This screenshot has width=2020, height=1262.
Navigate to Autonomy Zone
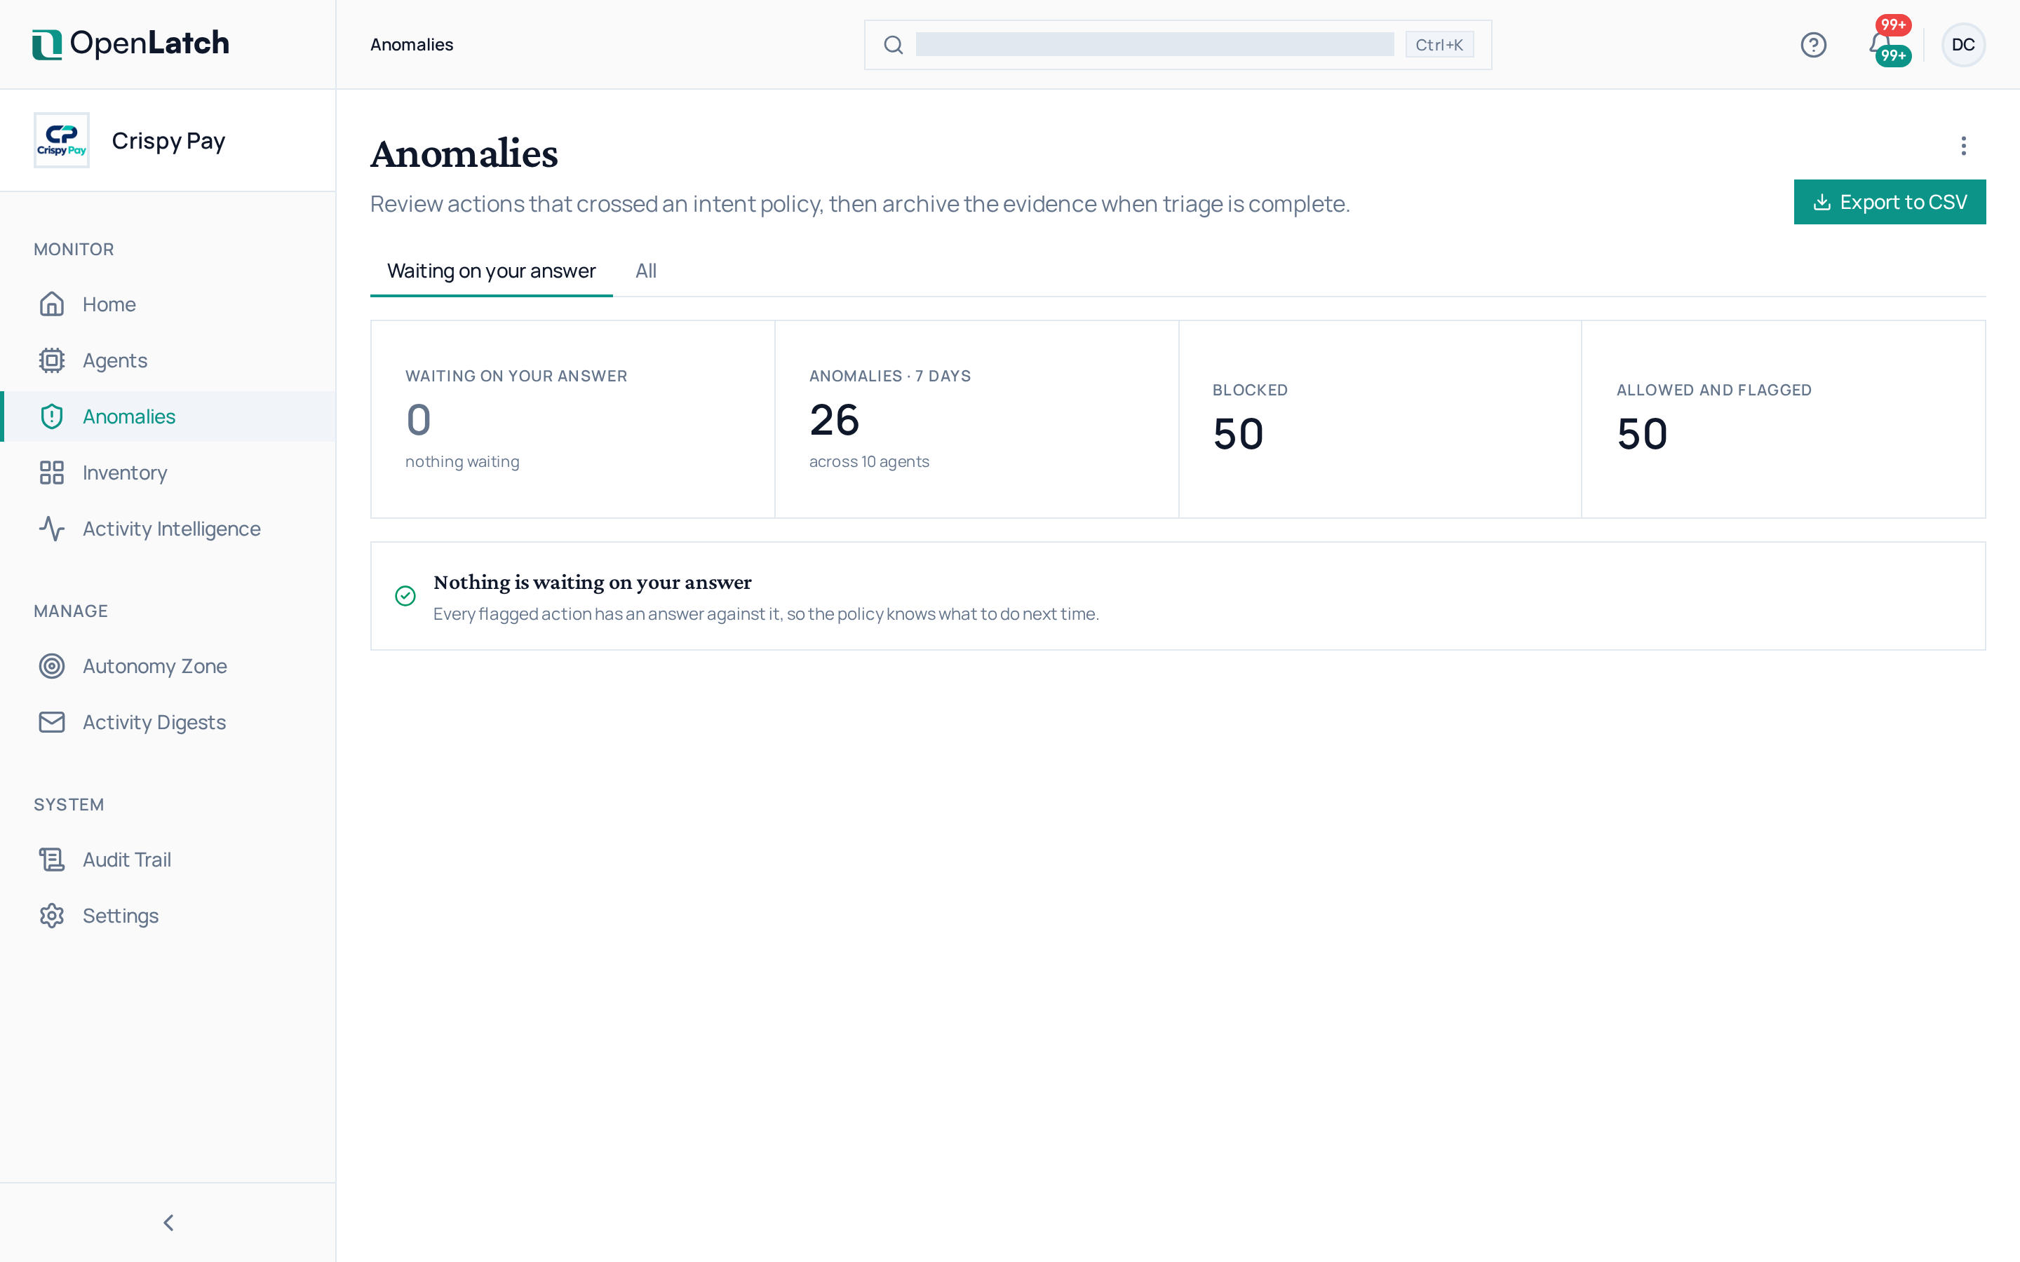(168, 666)
